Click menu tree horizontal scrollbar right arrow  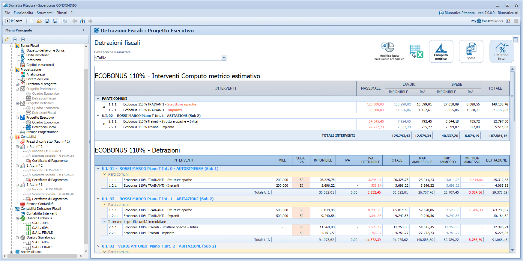point(81,256)
